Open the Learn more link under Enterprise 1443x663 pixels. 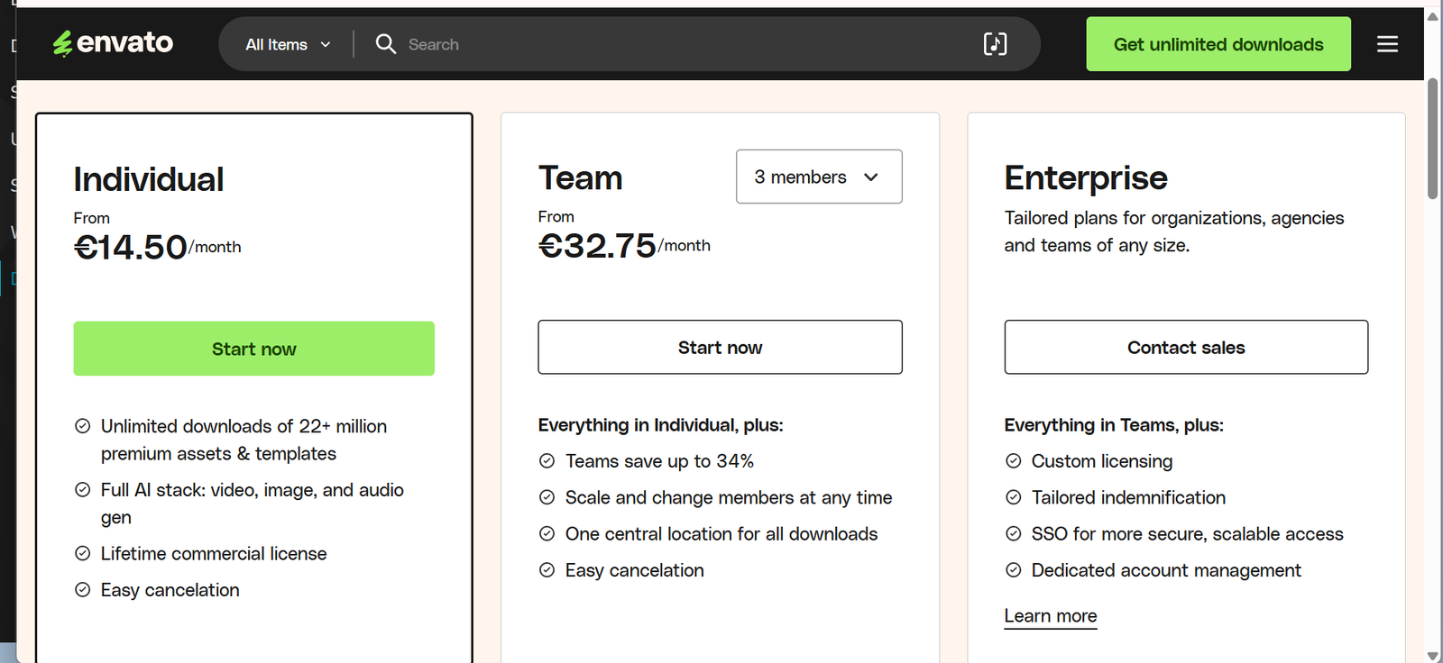click(1050, 616)
